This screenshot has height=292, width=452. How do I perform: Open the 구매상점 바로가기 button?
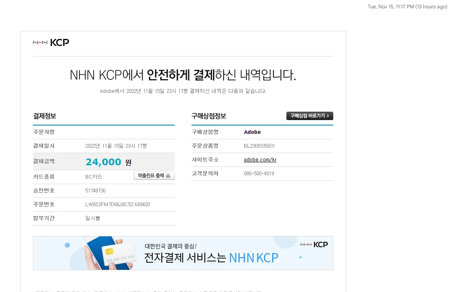tap(309, 116)
